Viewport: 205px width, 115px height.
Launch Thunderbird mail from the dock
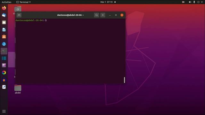pyautogui.click(x=4, y=15)
